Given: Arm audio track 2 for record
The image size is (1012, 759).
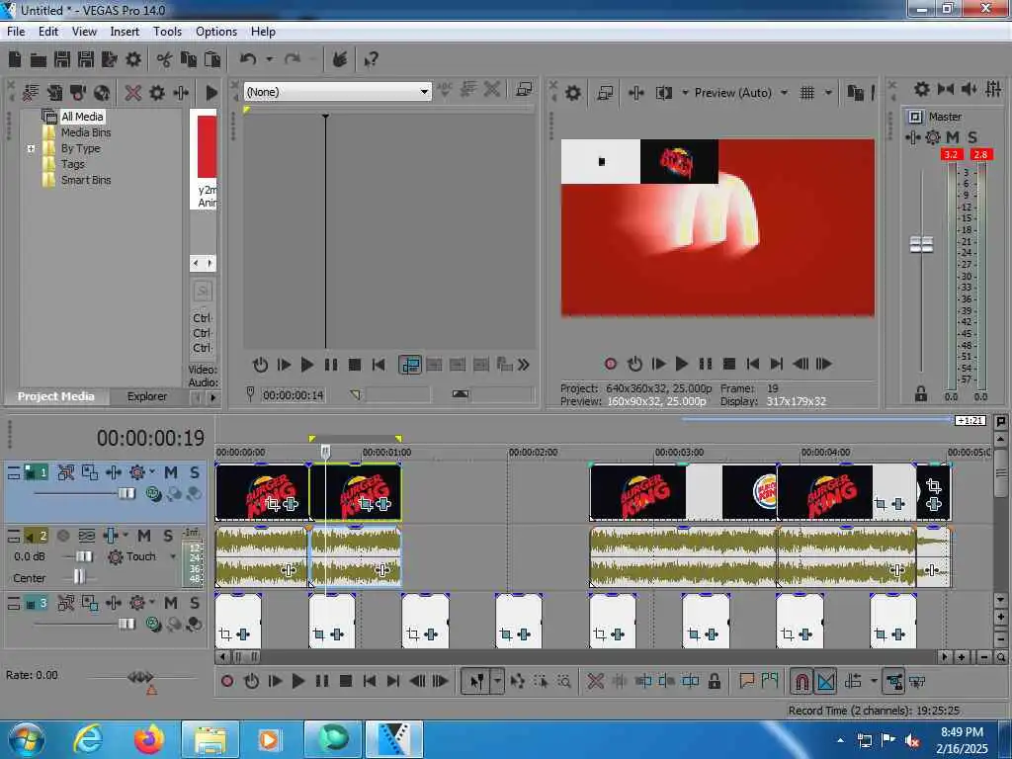Looking at the screenshot, I should (x=63, y=536).
